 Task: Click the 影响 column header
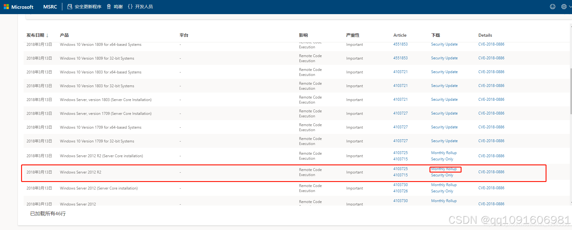point(303,35)
